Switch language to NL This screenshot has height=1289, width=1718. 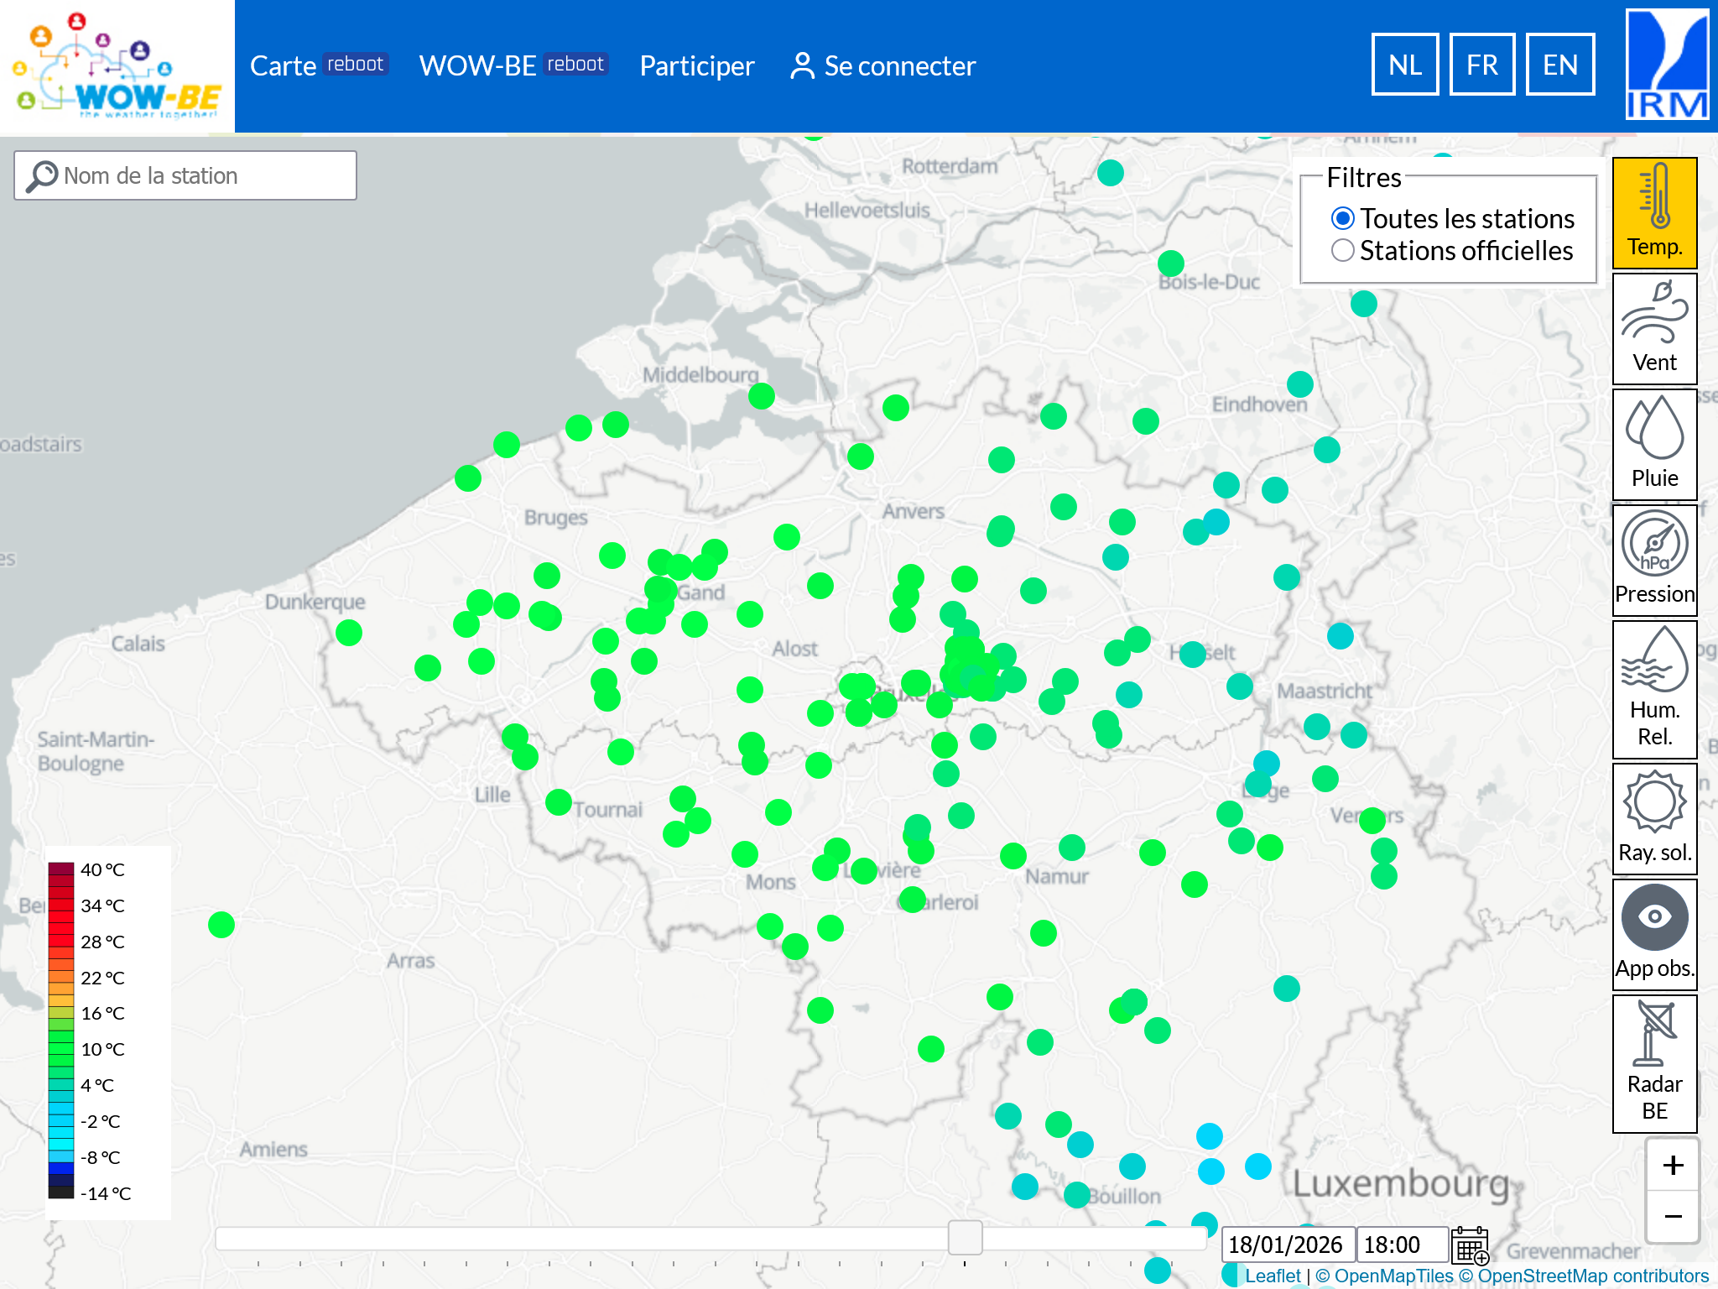pyautogui.click(x=1404, y=65)
